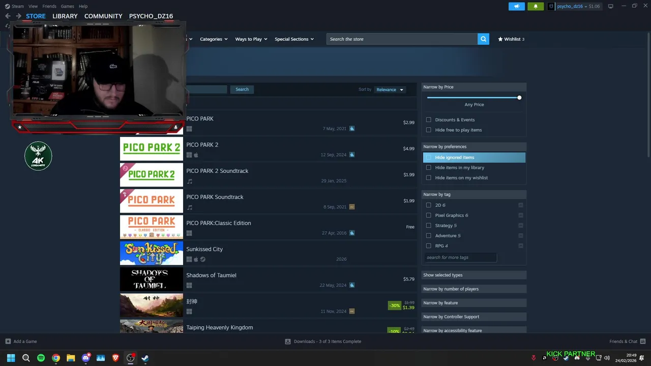This screenshot has width=651, height=366.
Task: Expand Narrow by Controller Support section
Action: (474, 317)
